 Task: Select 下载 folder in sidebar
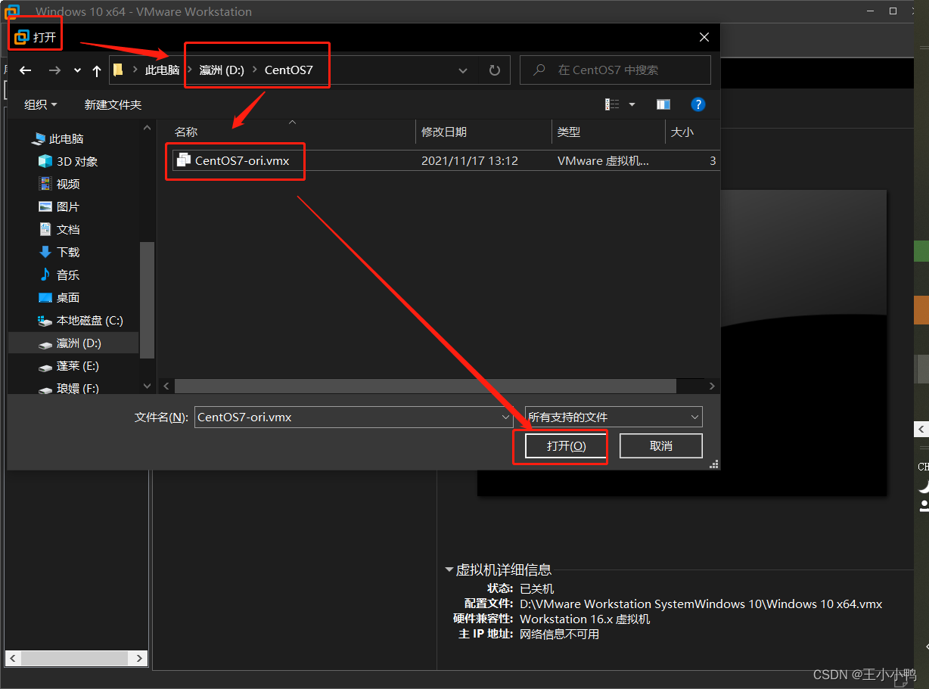tap(59, 253)
